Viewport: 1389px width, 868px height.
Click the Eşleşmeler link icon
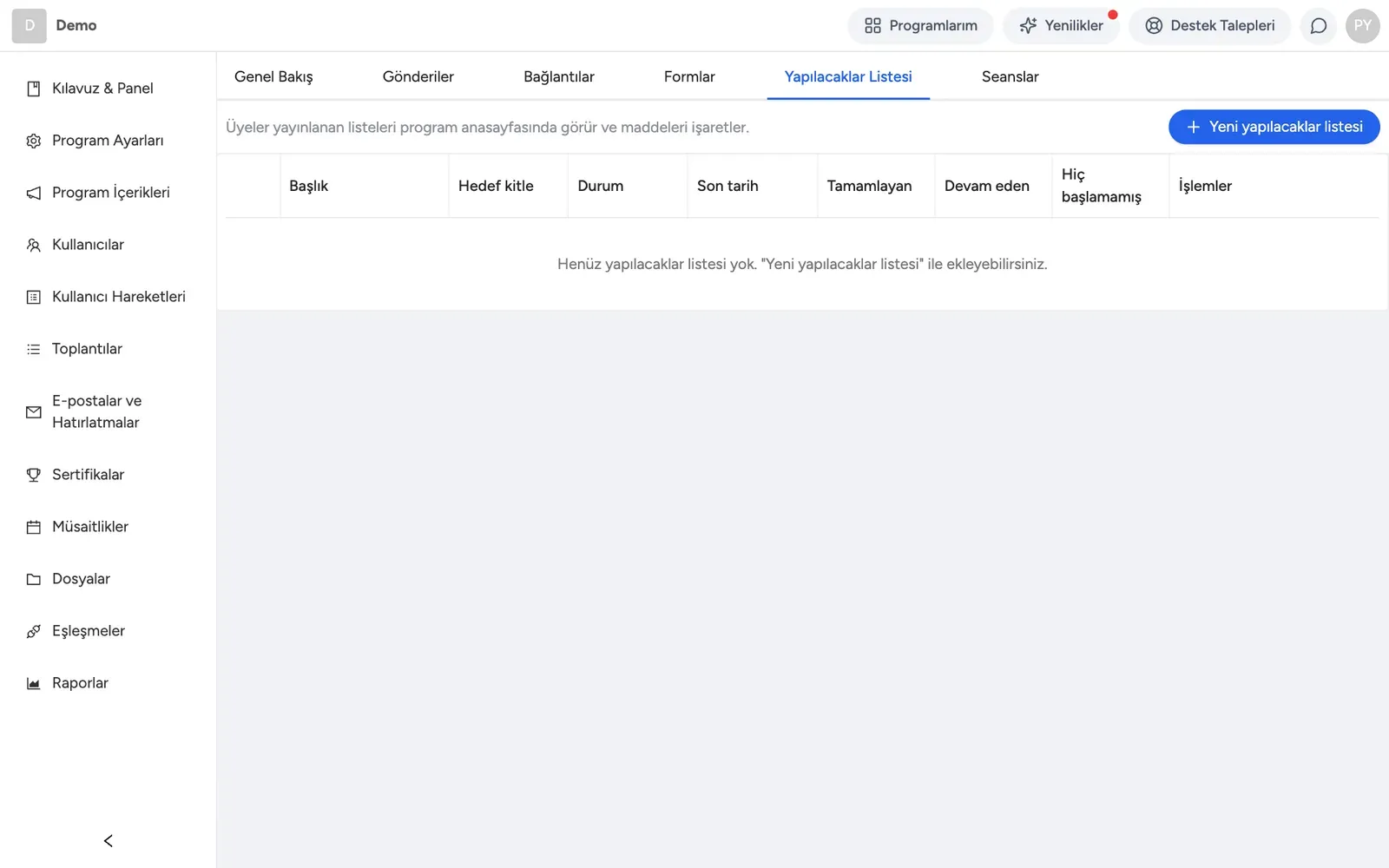pyautogui.click(x=33, y=631)
